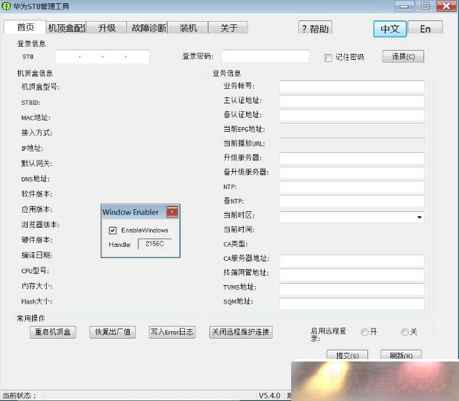The width and height of the screenshot is (459, 401).
Task: Click the Handle field showing 2156C
Action: (x=155, y=244)
